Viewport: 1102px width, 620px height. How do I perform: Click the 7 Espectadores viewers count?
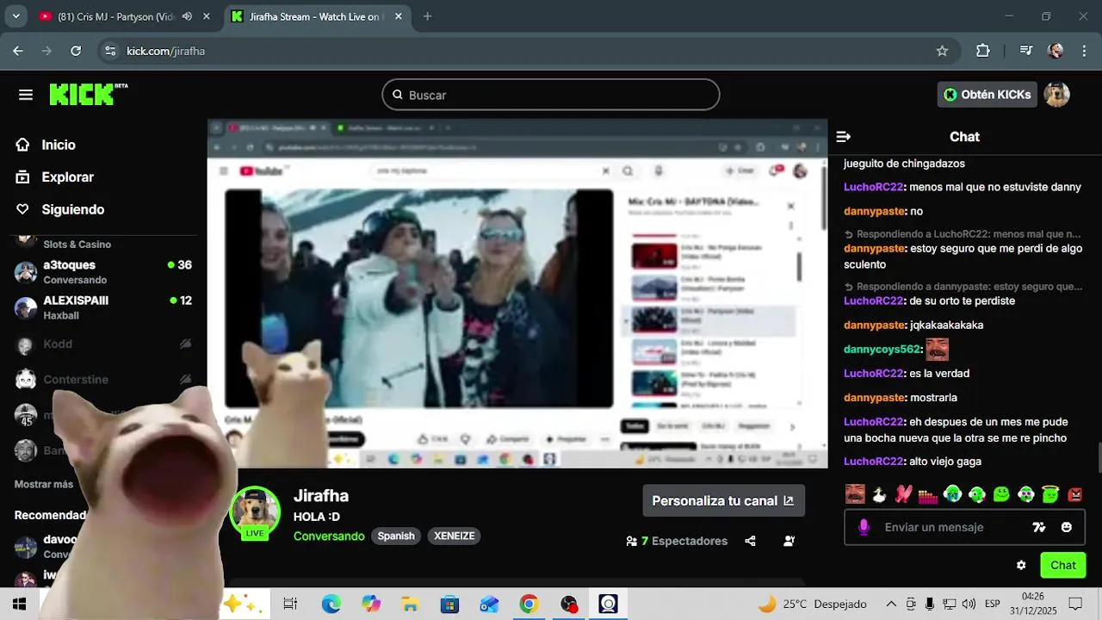677,541
